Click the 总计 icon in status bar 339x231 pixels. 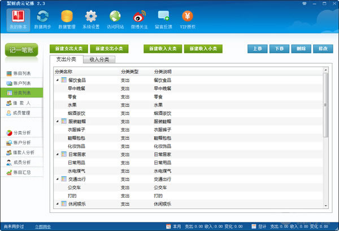point(254,226)
